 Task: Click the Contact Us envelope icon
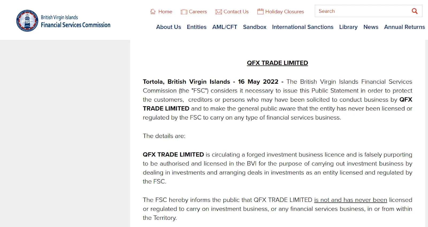[x=219, y=12]
